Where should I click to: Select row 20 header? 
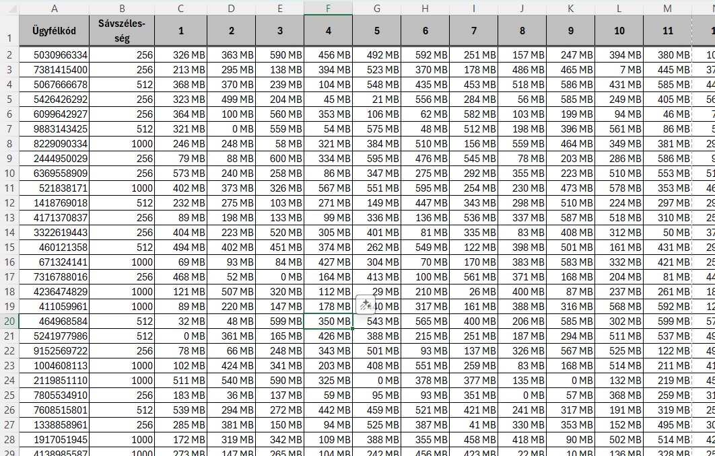pyautogui.click(x=9, y=321)
